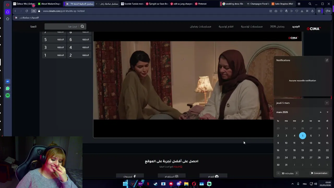The width and height of the screenshot is (334, 188).
Task: Open the Windows Start menu
Action: [125, 184]
